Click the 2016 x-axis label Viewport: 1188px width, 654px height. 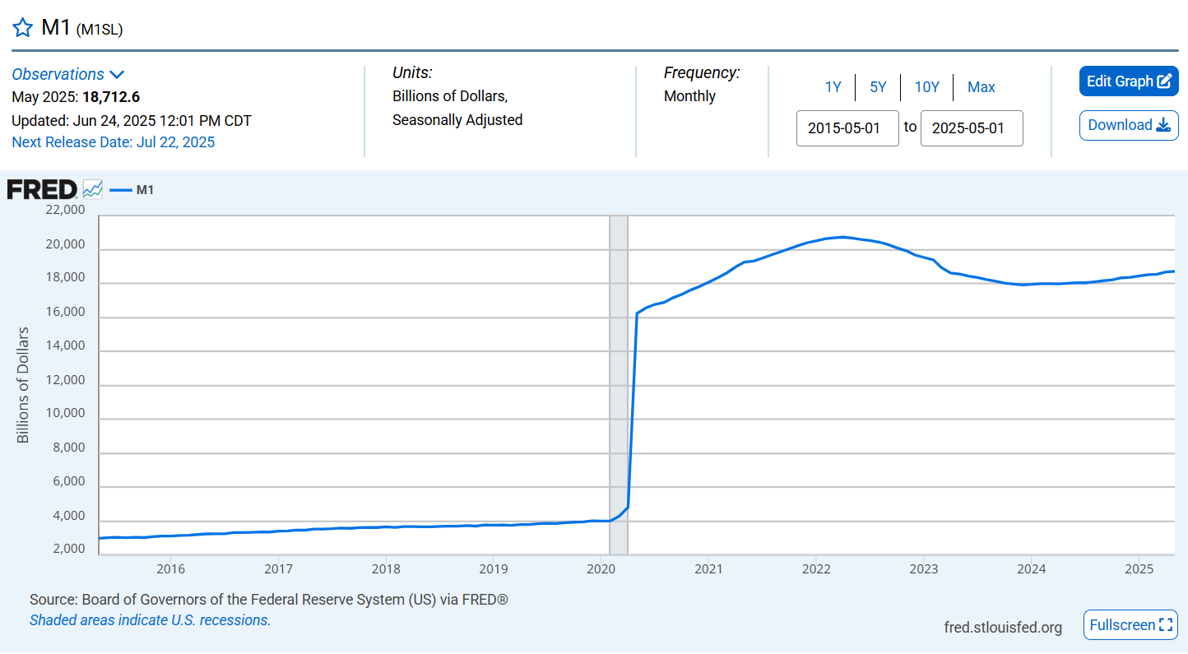click(x=170, y=568)
